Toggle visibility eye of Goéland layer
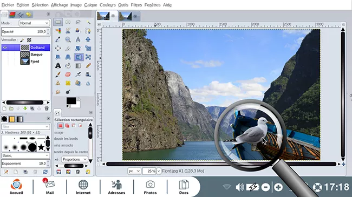Viewport: 352px width, 197px height. tap(5, 47)
